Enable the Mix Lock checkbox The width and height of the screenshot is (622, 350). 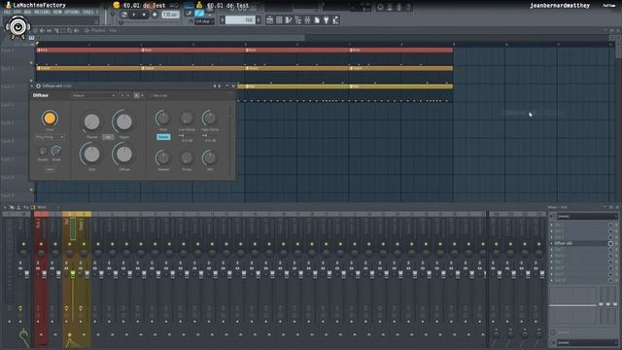[x=151, y=95]
